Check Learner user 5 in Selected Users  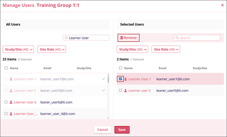click(x=120, y=91)
